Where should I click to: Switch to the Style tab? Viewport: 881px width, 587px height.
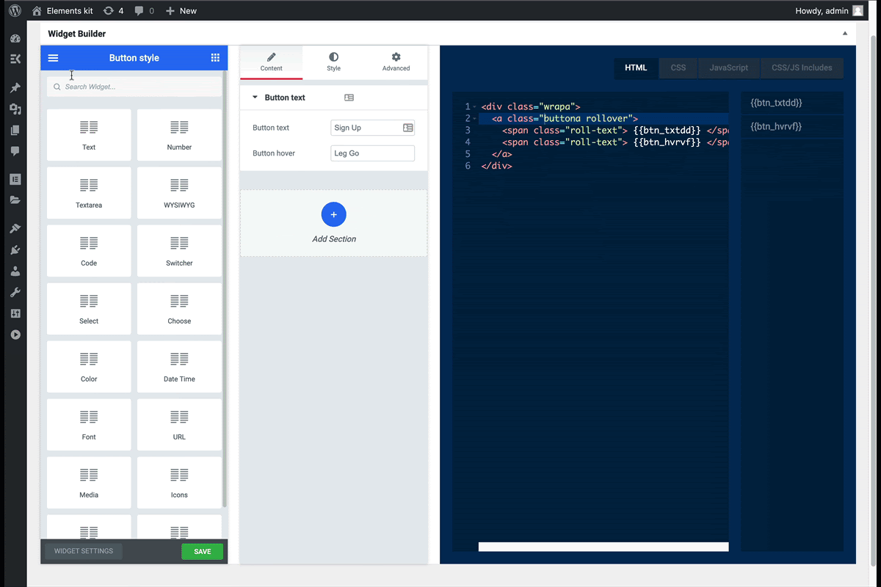333,62
